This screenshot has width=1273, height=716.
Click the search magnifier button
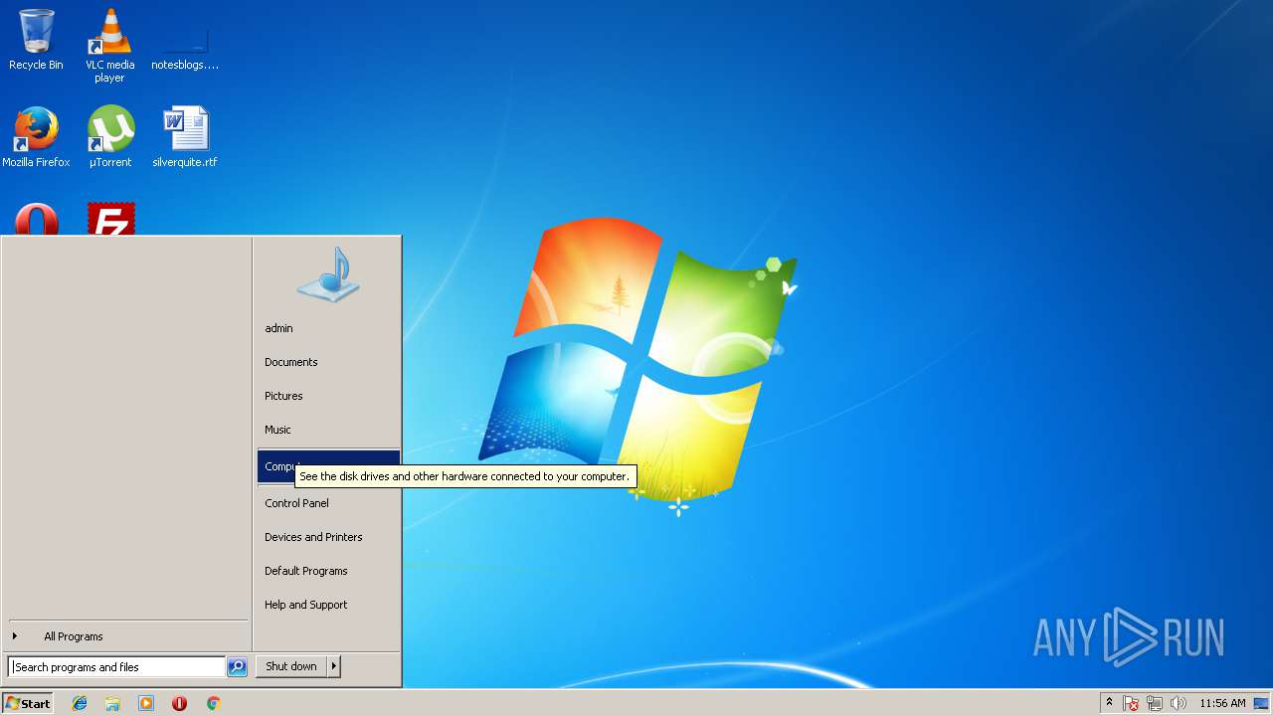237,667
